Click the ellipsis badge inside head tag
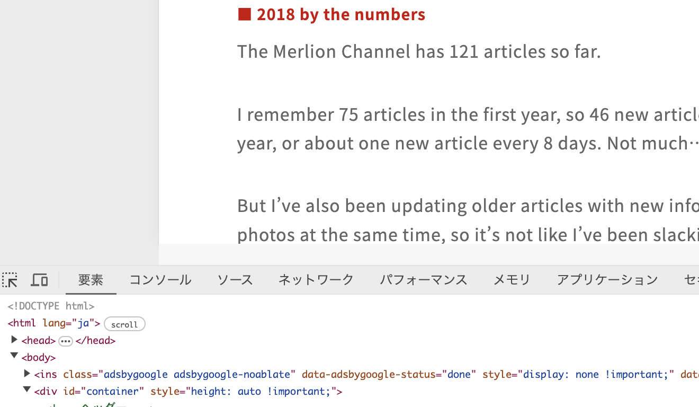Viewport: 699px width, 407px height. (66, 341)
